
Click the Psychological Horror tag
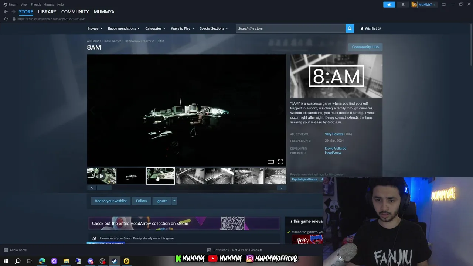tap(304, 180)
